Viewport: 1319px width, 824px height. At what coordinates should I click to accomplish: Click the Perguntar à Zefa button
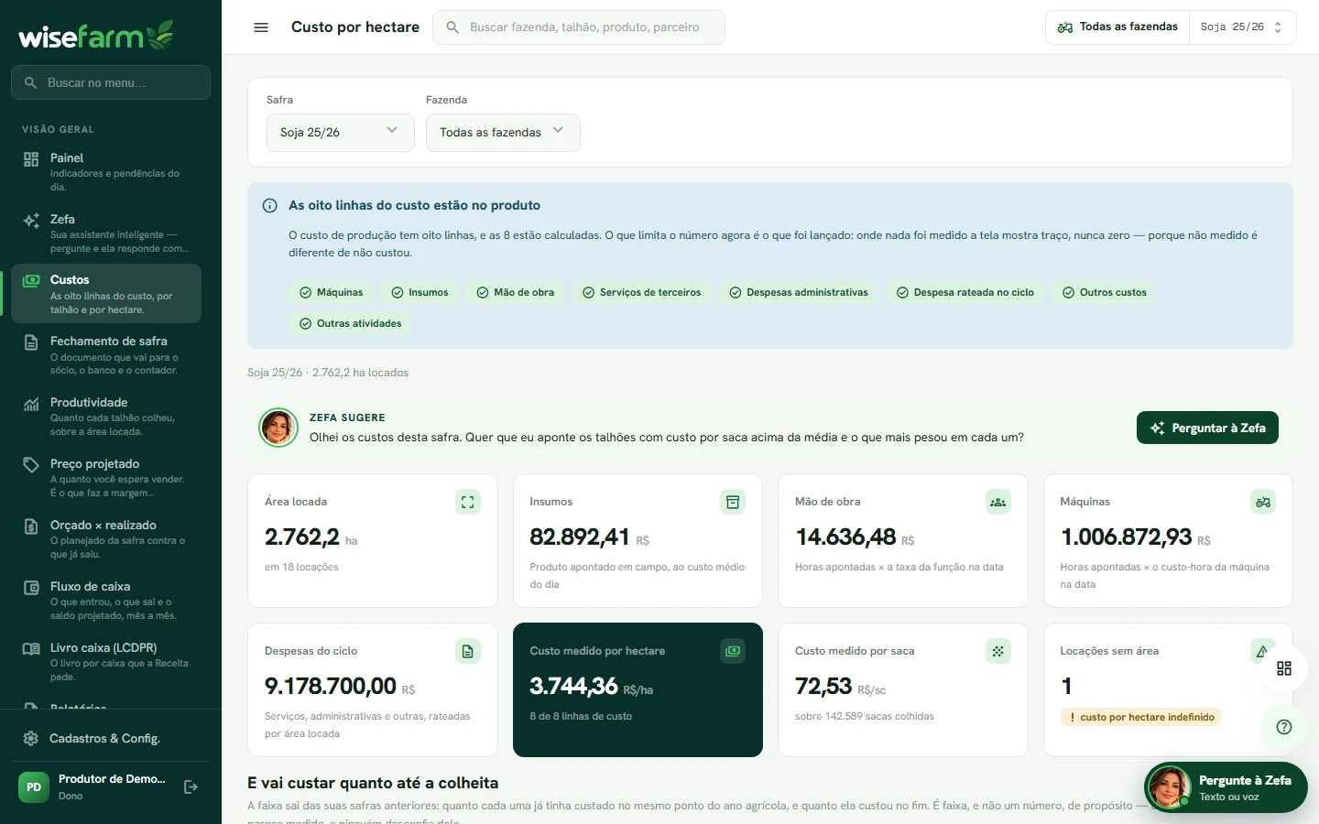tap(1207, 428)
